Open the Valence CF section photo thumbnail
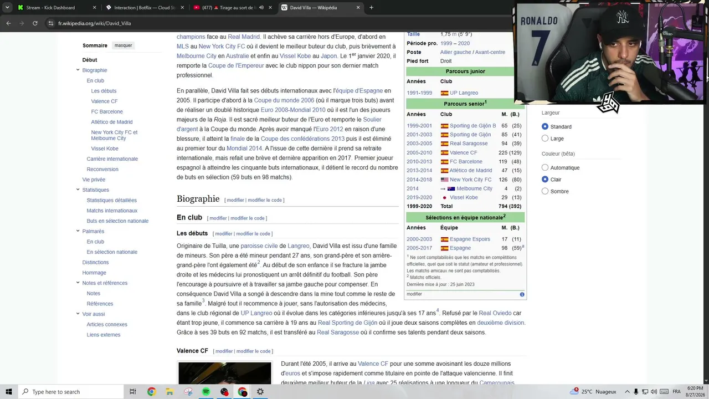 pyautogui.click(x=225, y=373)
